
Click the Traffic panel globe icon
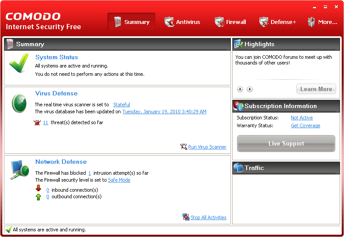[x=238, y=168]
